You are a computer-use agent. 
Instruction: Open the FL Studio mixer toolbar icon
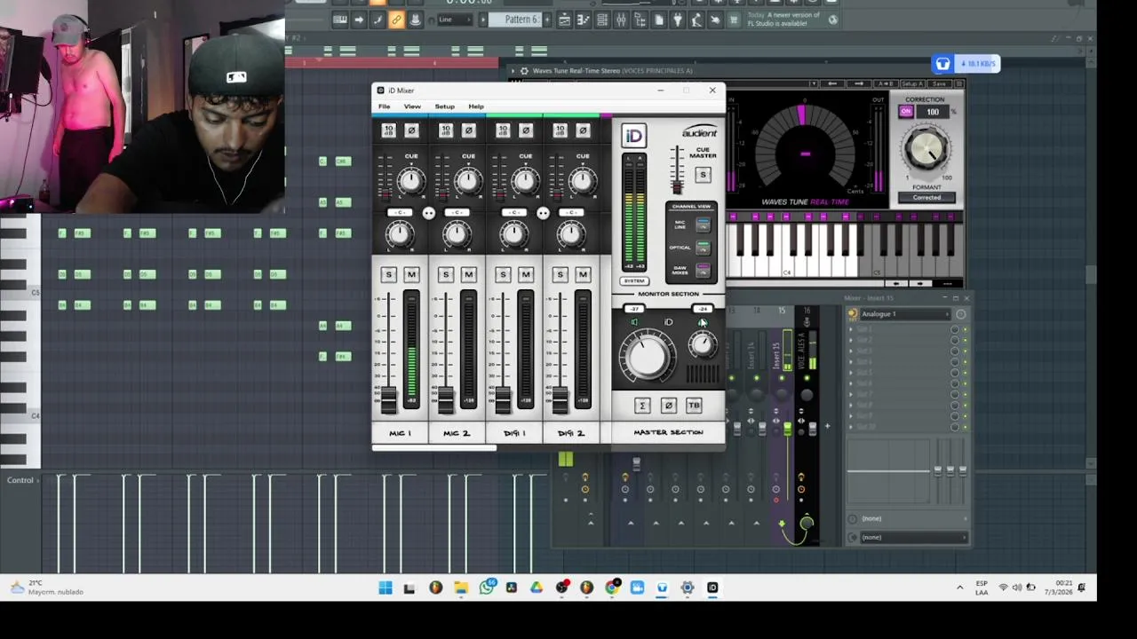pyautogui.click(x=621, y=20)
